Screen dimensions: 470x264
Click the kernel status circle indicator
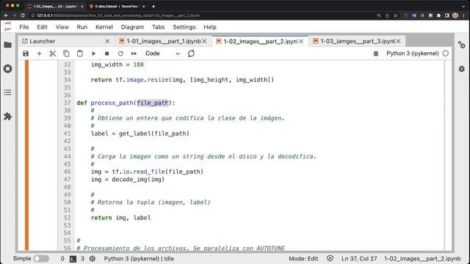coord(446,54)
